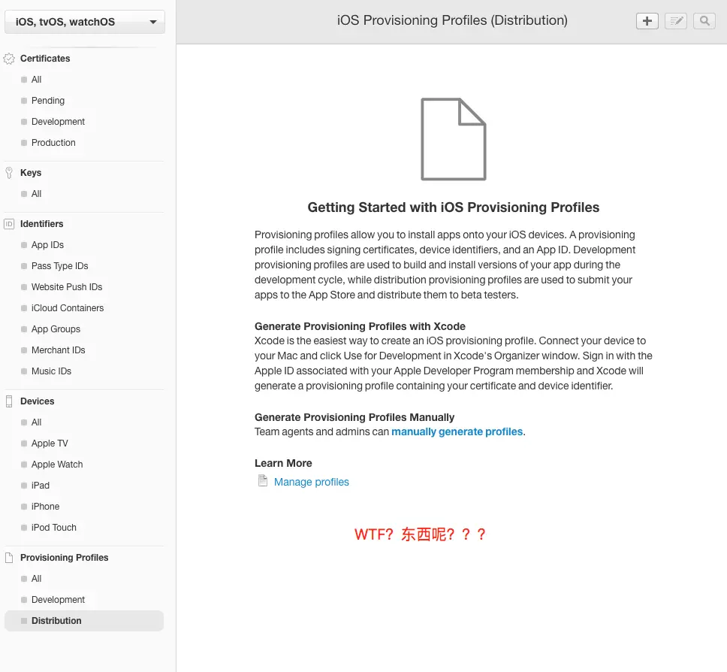Viewport: 727px width, 672px height.
Task: Click Generate Provisioning Profiles Manually heading
Action: tap(354, 417)
